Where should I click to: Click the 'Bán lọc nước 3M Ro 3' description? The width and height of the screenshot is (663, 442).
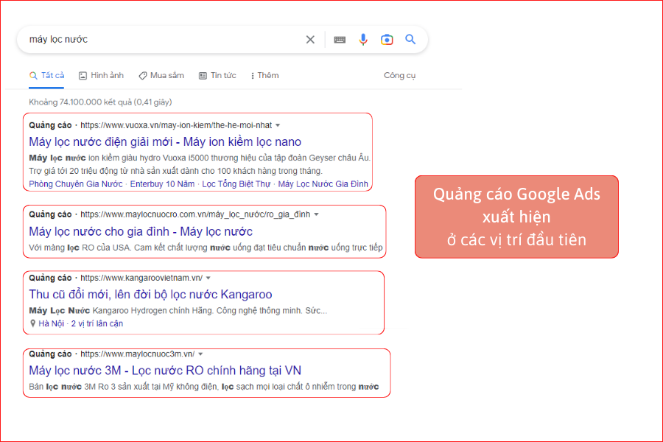pos(204,387)
